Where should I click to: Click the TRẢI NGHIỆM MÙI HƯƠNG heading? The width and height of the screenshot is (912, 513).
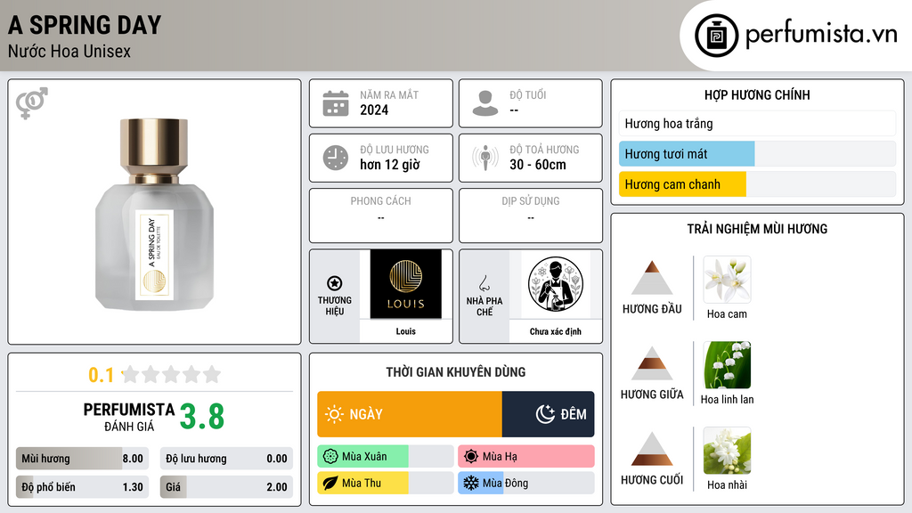click(x=757, y=229)
